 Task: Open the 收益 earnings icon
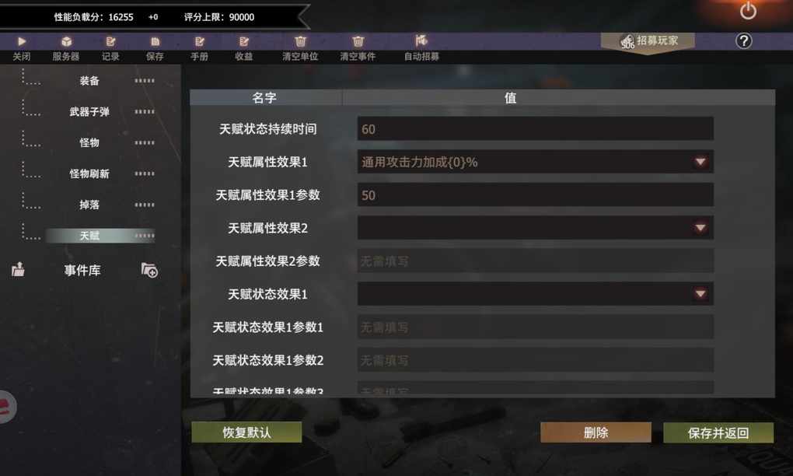click(244, 41)
